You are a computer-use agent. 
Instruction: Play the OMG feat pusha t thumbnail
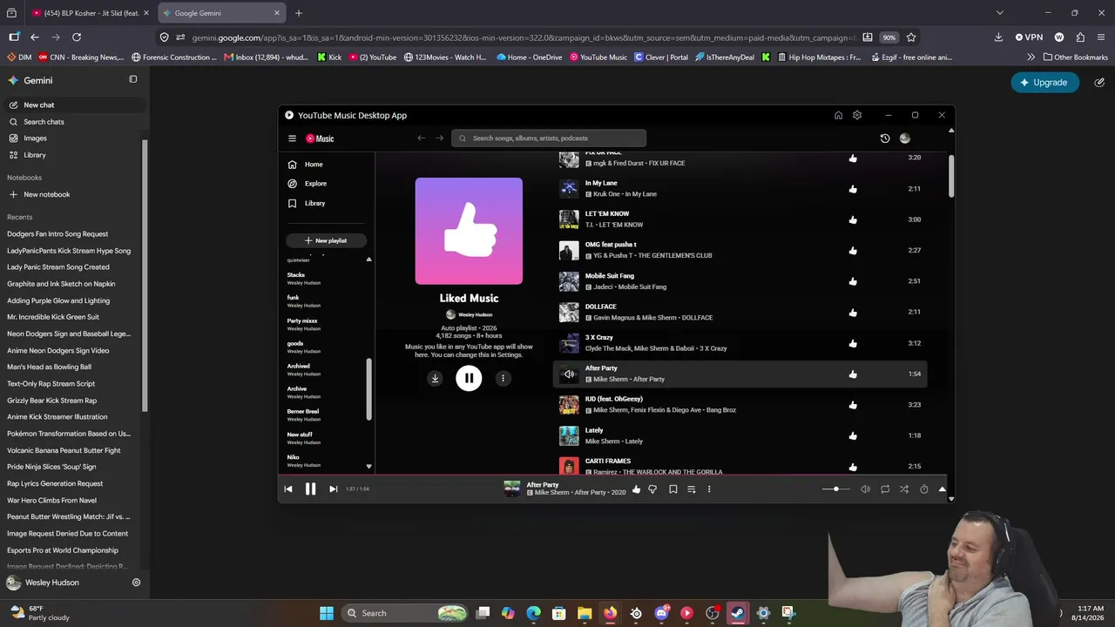point(569,251)
